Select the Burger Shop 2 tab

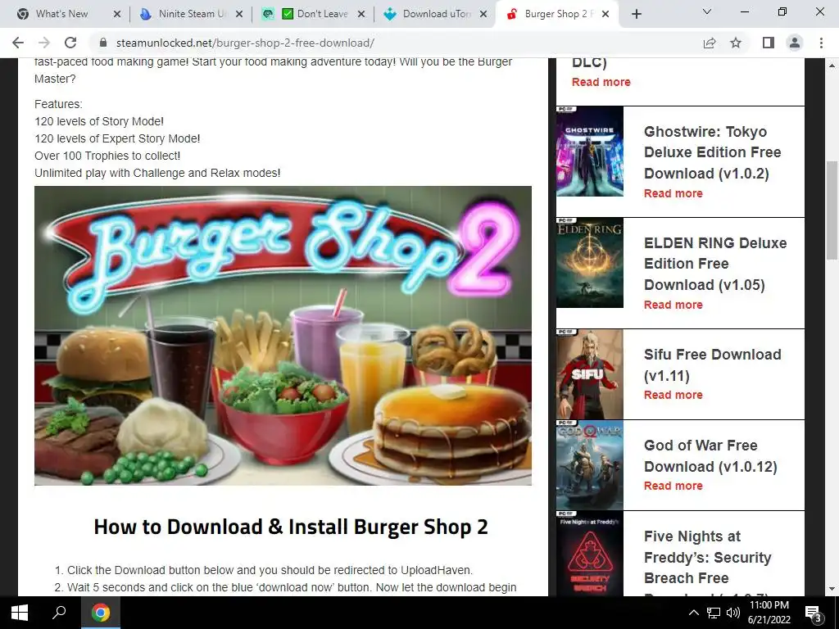pos(559,14)
